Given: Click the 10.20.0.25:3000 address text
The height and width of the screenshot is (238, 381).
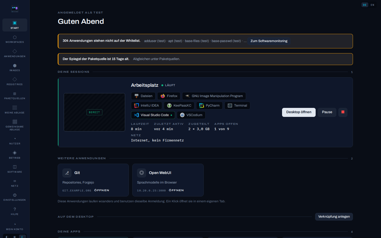Looking at the screenshot, I should pos(151,191).
